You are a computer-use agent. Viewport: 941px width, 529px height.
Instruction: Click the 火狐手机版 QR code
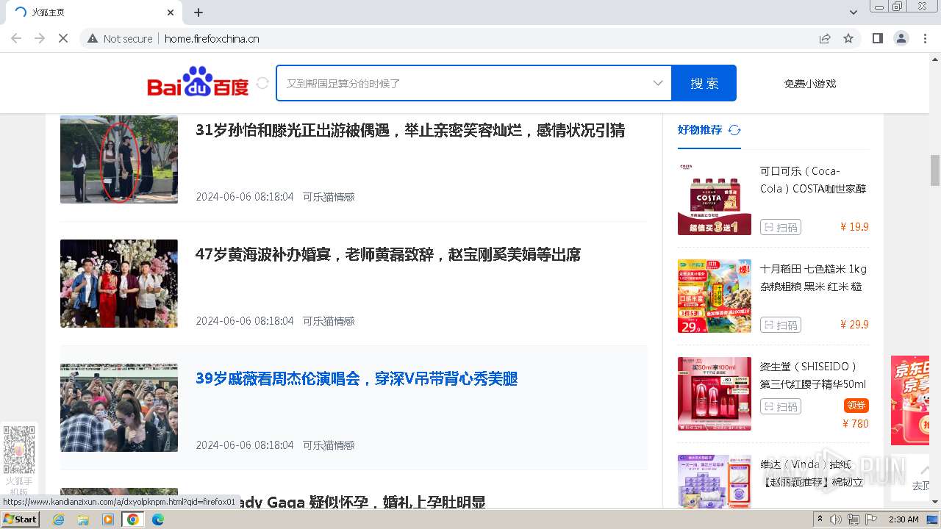pyautogui.click(x=19, y=450)
